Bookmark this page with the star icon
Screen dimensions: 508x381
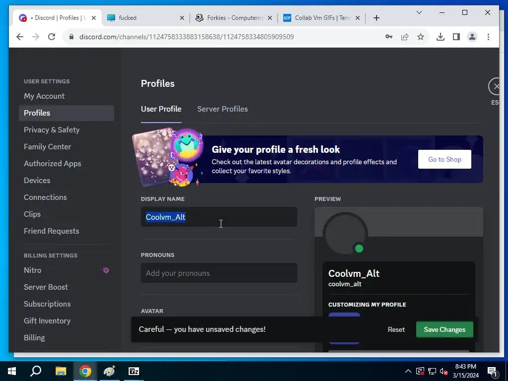(421, 37)
